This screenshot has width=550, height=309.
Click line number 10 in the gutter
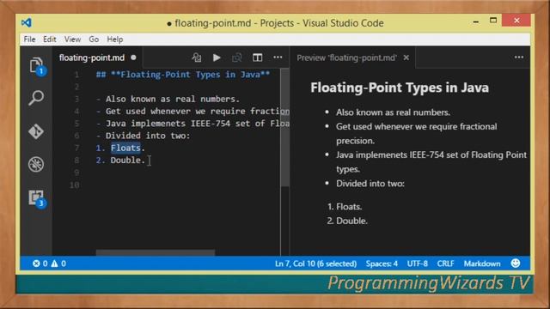[x=75, y=185]
